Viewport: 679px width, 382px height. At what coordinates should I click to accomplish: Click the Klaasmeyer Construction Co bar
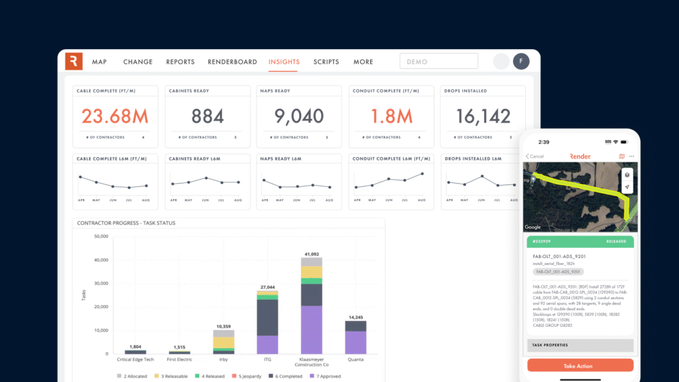311,305
